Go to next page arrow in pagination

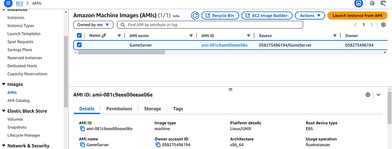point(372,25)
